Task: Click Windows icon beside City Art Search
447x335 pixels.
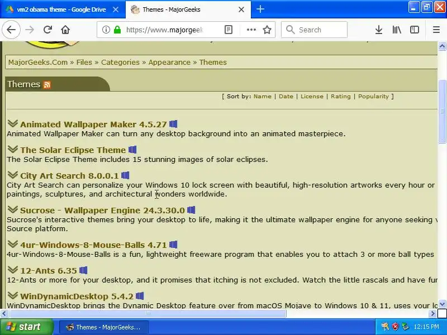Action: 125,175
